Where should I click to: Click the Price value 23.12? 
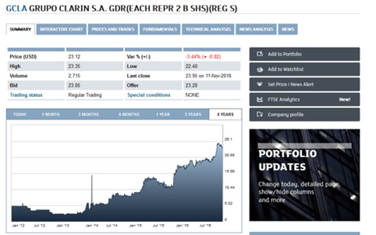click(x=74, y=57)
